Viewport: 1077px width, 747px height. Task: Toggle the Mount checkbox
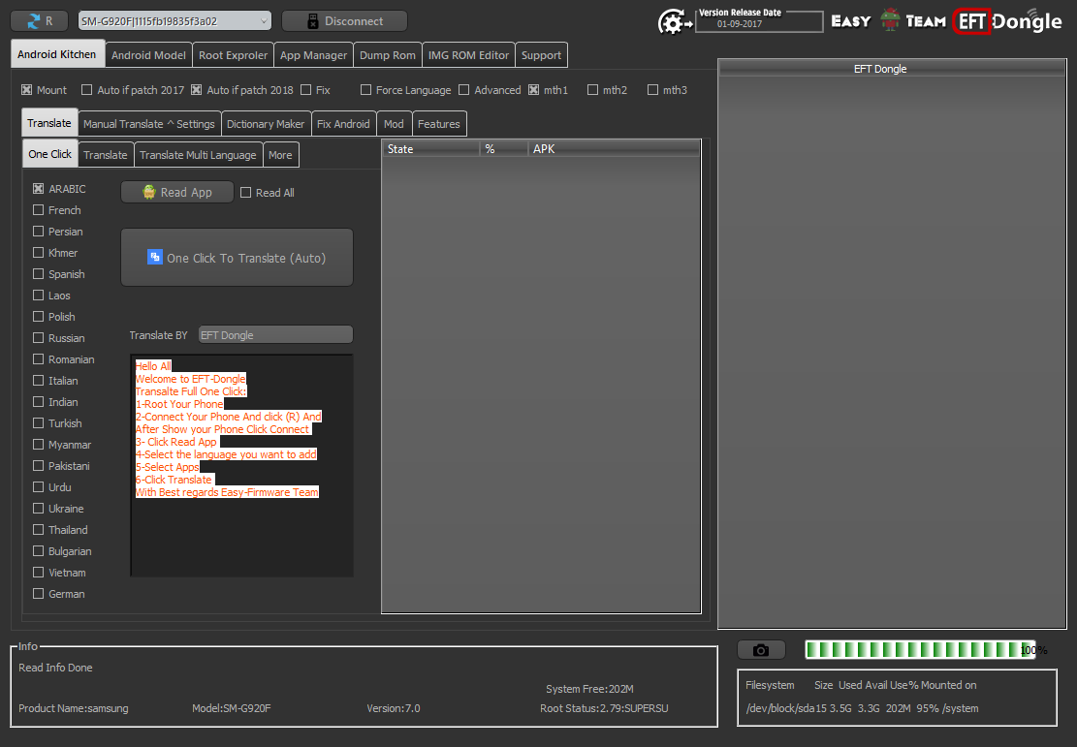(x=27, y=90)
